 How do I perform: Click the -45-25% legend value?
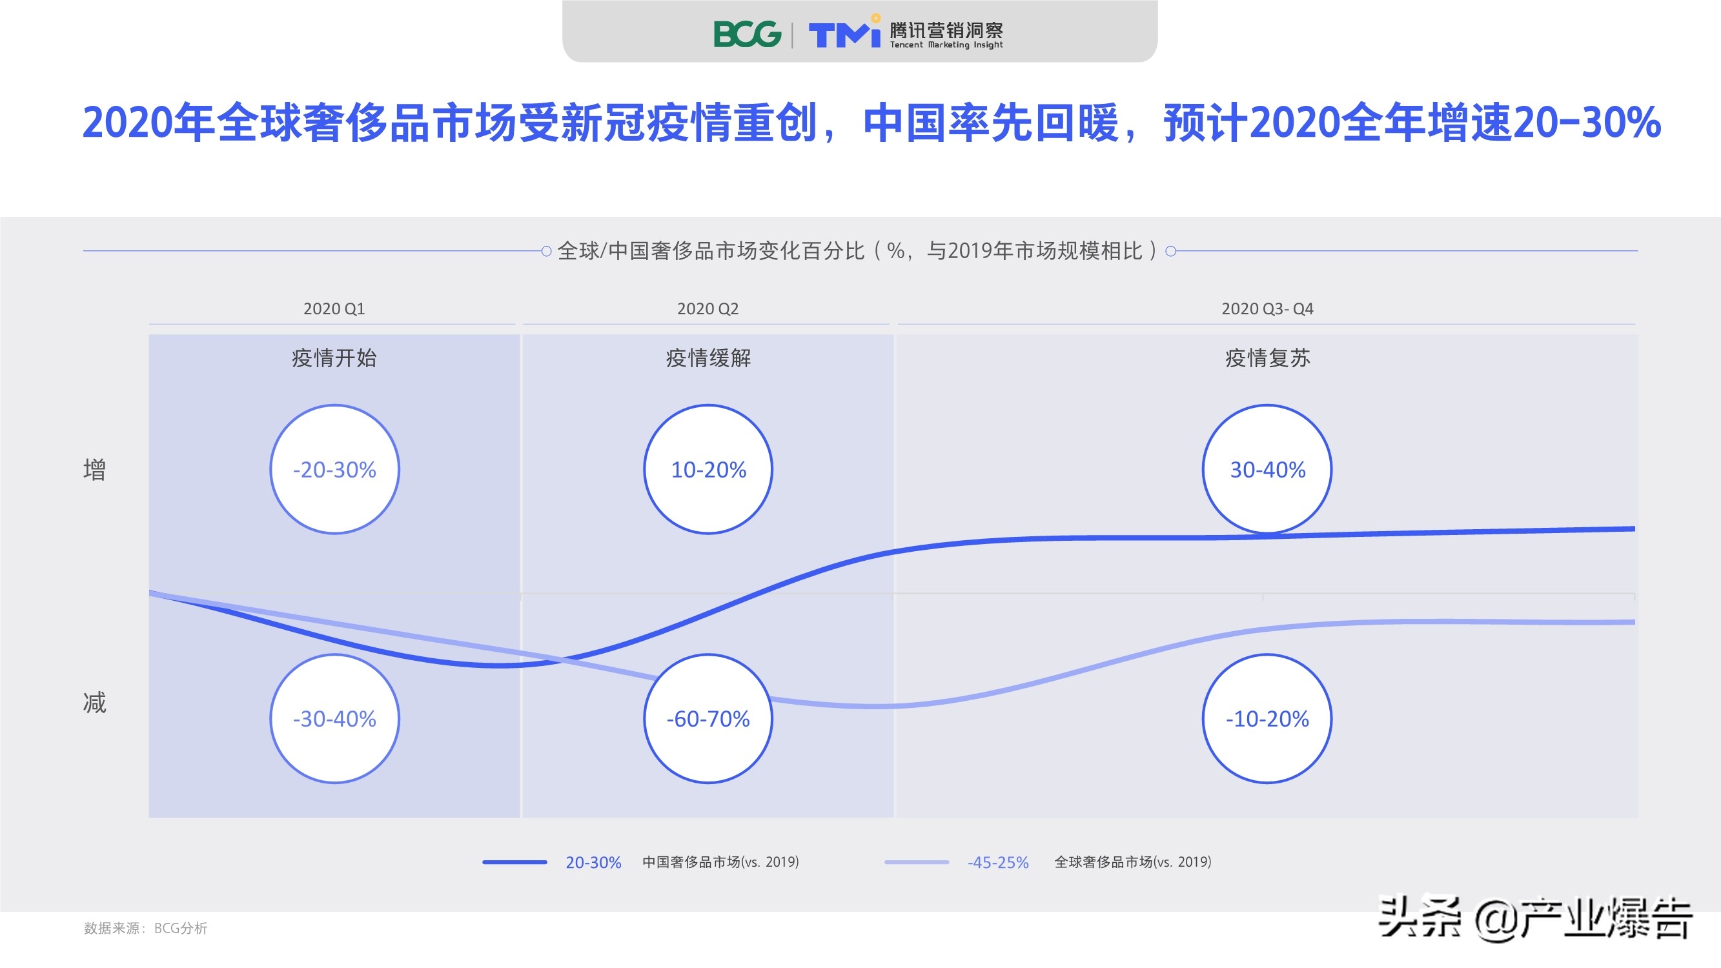(998, 862)
